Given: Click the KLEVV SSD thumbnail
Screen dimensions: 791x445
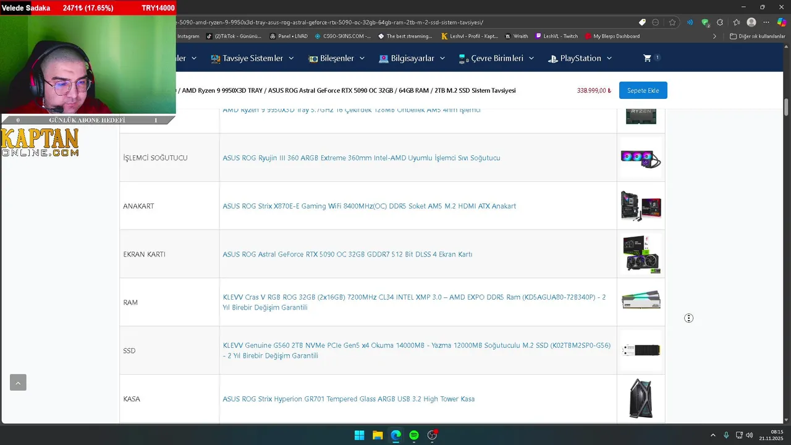Looking at the screenshot, I should (641, 350).
